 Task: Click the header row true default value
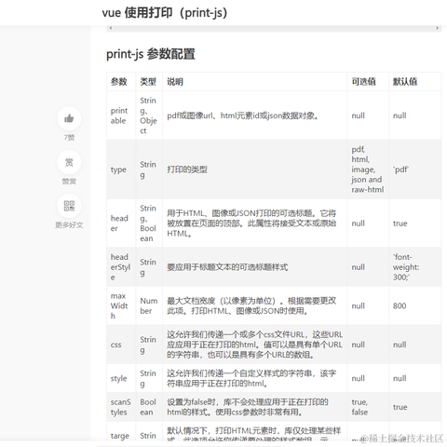point(414,223)
